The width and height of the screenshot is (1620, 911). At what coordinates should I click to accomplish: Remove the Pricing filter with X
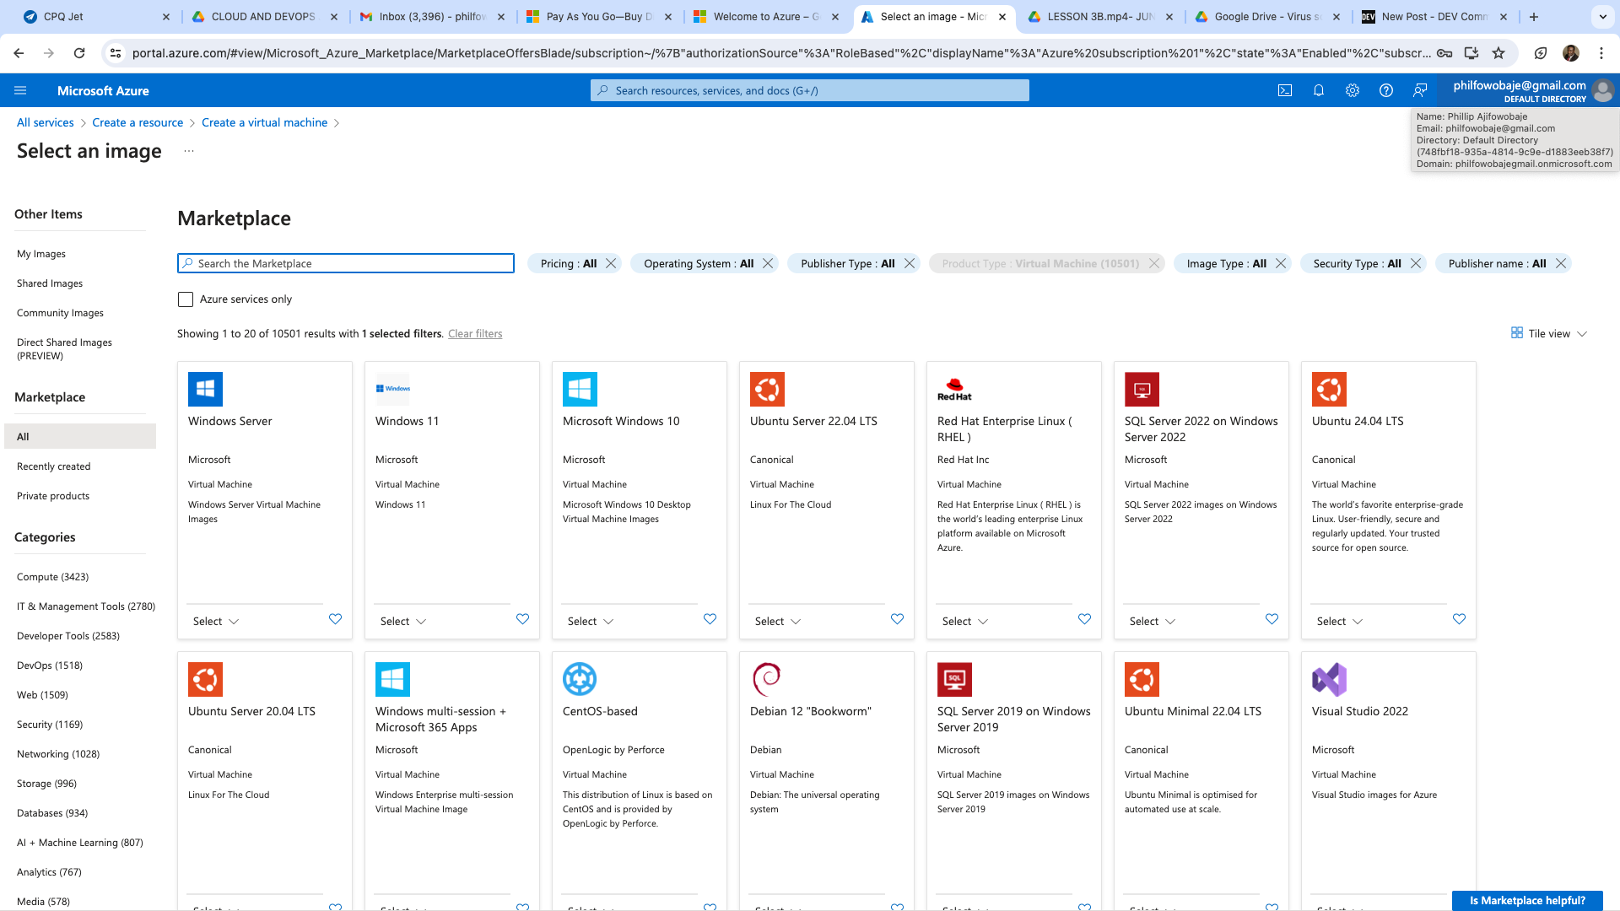point(611,263)
